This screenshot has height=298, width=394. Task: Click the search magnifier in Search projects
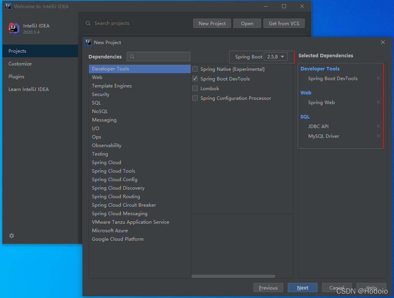pos(88,23)
